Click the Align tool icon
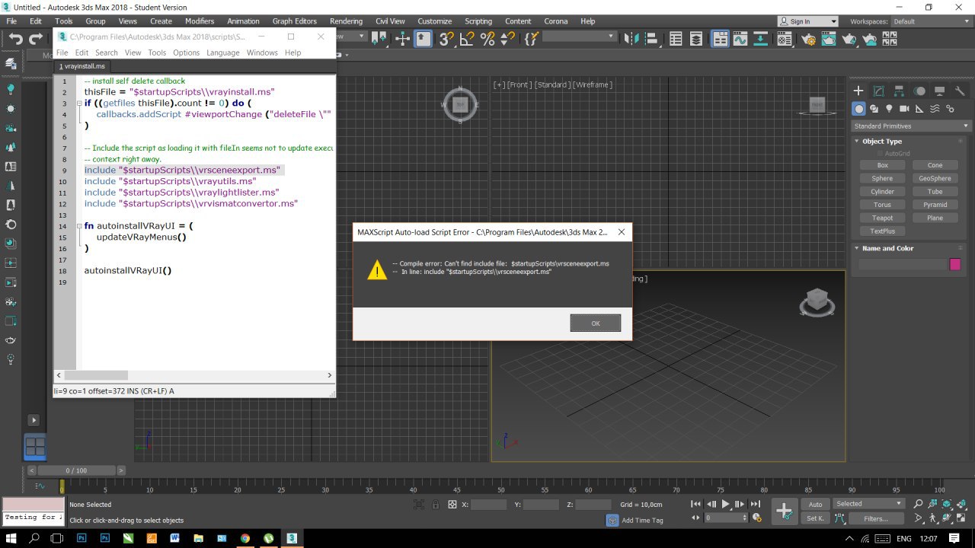Viewport: 975px width, 548px height. (x=652, y=38)
